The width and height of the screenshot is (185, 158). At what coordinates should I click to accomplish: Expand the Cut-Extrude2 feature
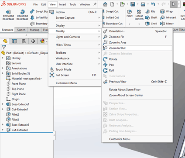click(3, 130)
